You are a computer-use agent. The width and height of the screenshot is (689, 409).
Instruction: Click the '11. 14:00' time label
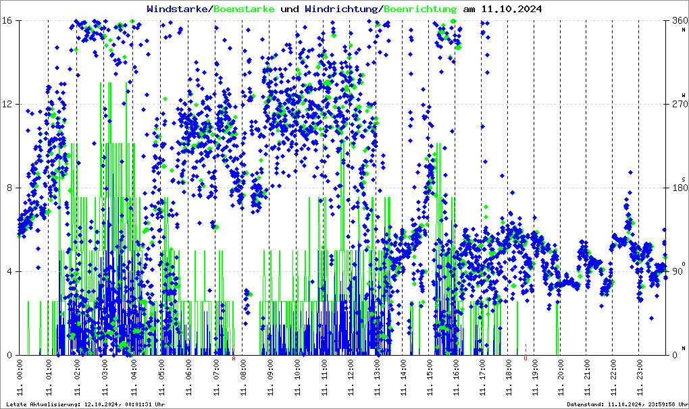(403, 378)
